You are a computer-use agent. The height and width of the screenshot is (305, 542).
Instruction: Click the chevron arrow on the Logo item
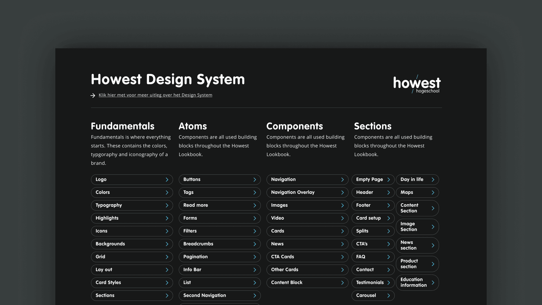pyautogui.click(x=167, y=180)
